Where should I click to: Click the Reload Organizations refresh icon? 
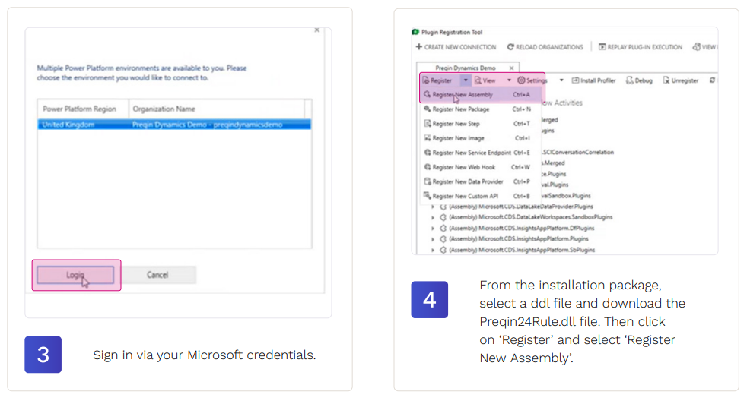tap(510, 46)
